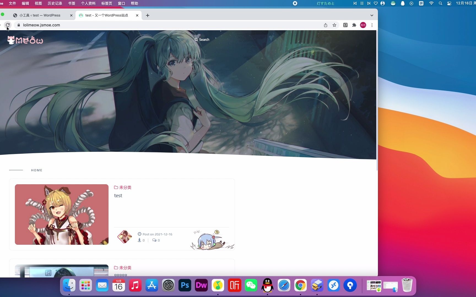Click the page's vertical scrollbar
Image resolution: width=476 pixels, height=297 pixels.
click(x=377, y=100)
